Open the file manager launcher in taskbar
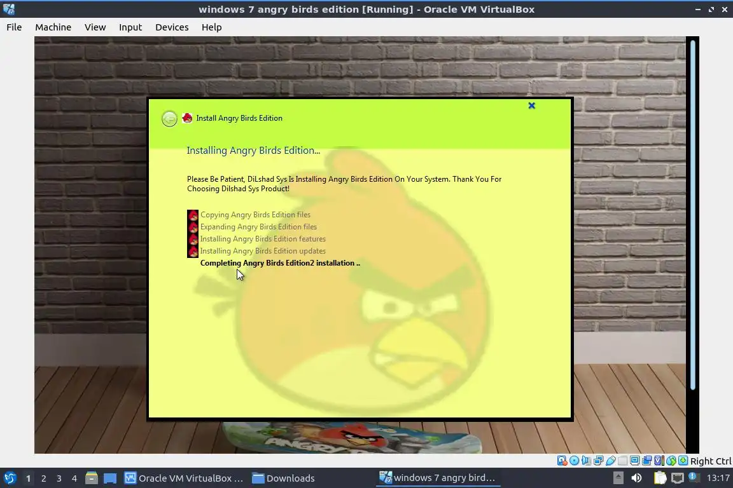This screenshot has width=733, height=488. pyautogui.click(x=92, y=478)
